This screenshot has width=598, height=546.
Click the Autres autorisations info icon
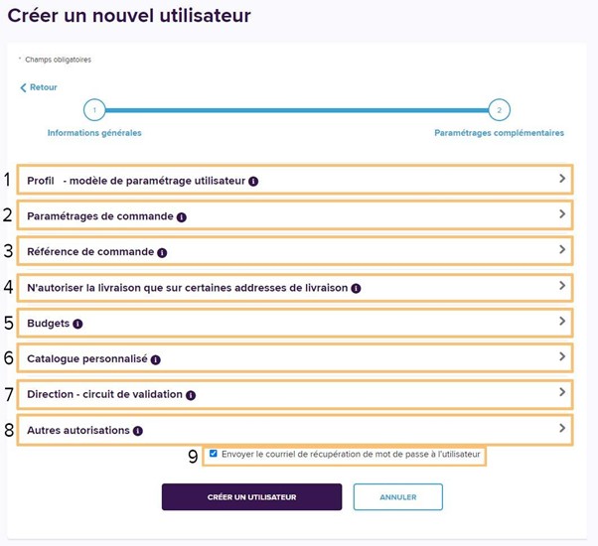pyautogui.click(x=137, y=431)
